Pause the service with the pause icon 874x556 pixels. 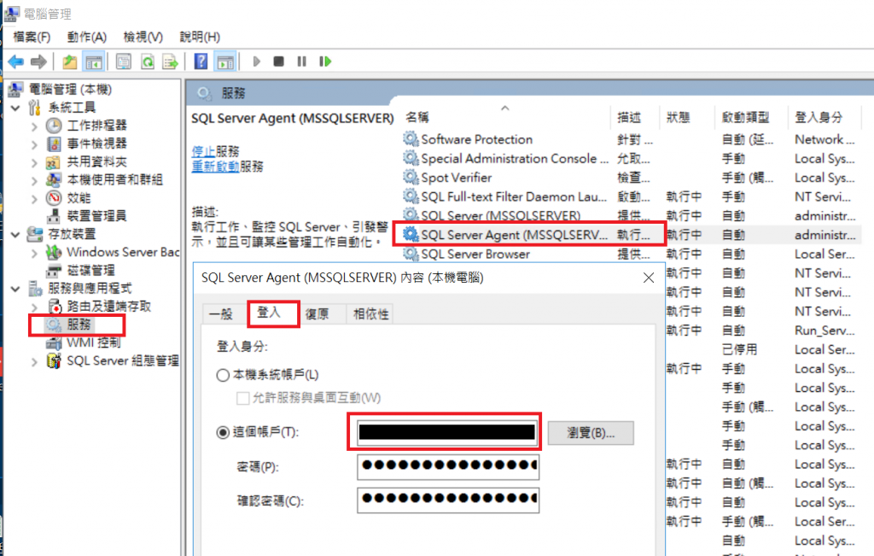pos(301,61)
